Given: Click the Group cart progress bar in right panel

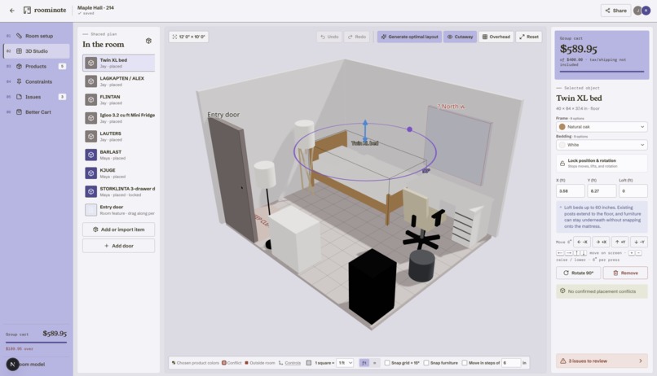Looking at the screenshot, I should pyautogui.click(x=602, y=72).
